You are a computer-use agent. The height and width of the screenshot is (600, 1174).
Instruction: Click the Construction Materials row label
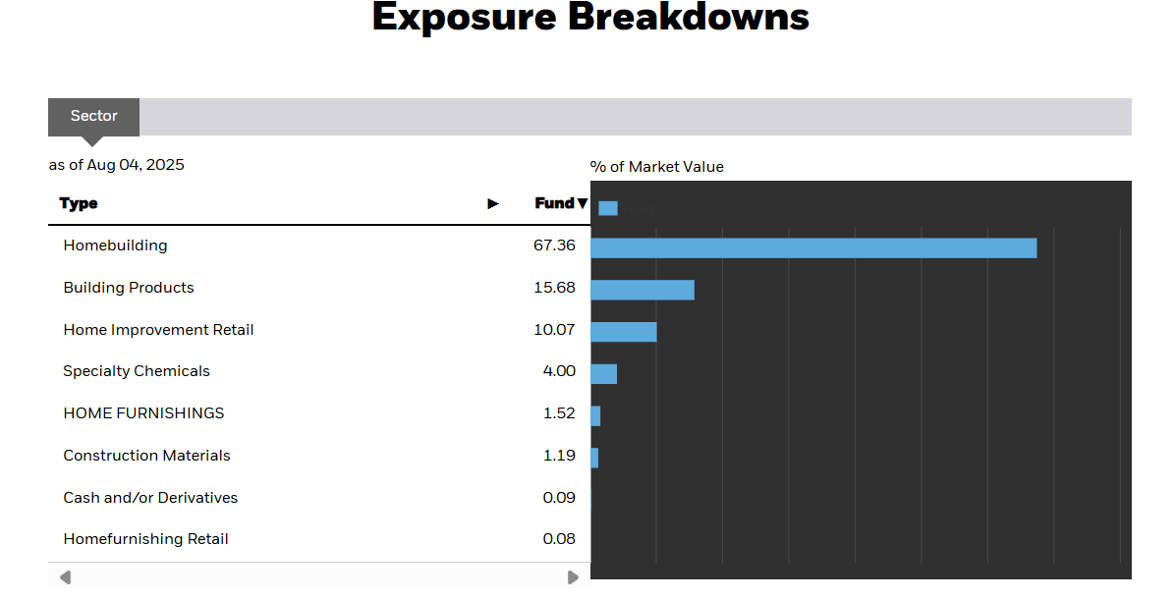(x=146, y=456)
